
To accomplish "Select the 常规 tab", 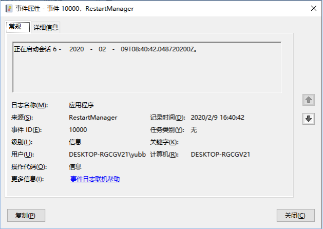I will 18,27.
